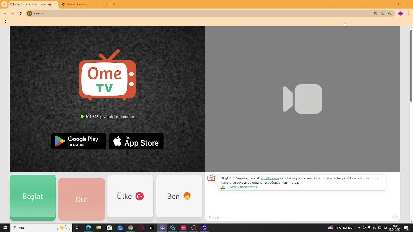Open Task View on the taskbar

coord(77,228)
